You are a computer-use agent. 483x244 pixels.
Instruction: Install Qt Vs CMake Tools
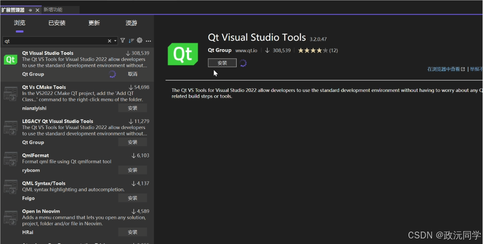[132, 108]
